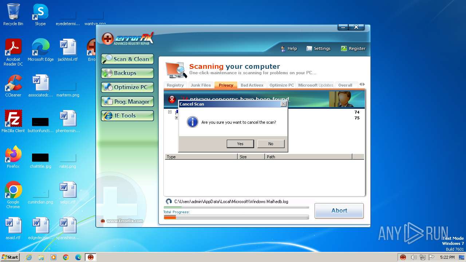
Task: Open Chrome from the taskbar
Action: click(x=66, y=257)
